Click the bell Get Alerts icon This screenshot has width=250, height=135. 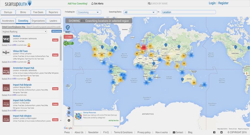92,3
